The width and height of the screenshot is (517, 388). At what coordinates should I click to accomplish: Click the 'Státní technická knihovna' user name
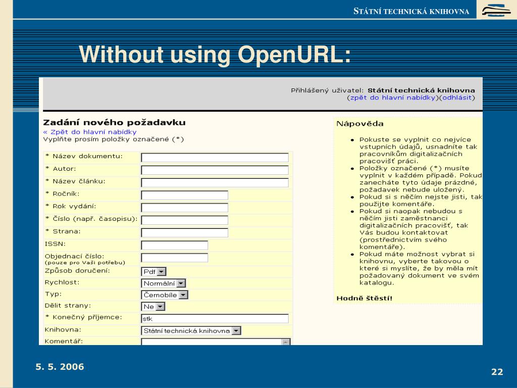(421, 90)
